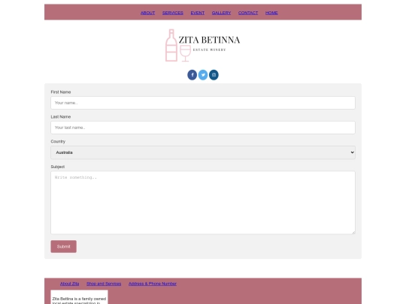Screen dimensions: 406x304
Task: Open the GALLERY nav link
Action: click(x=221, y=13)
